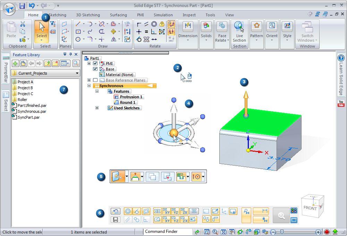Open the Current_Projects folder dropdown

pyautogui.click(x=77, y=73)
